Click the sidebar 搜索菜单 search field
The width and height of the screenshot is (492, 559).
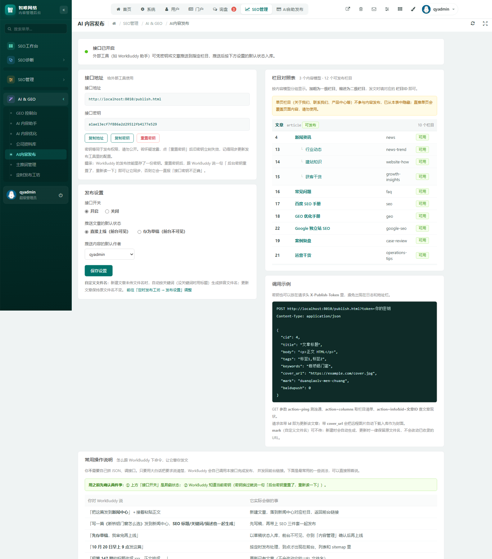[x=36, y=29]
